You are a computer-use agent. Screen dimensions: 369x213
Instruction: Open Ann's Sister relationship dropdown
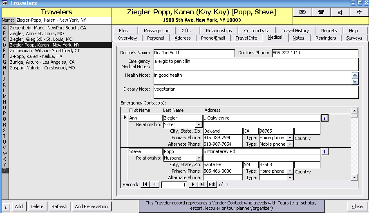point(199,125)
